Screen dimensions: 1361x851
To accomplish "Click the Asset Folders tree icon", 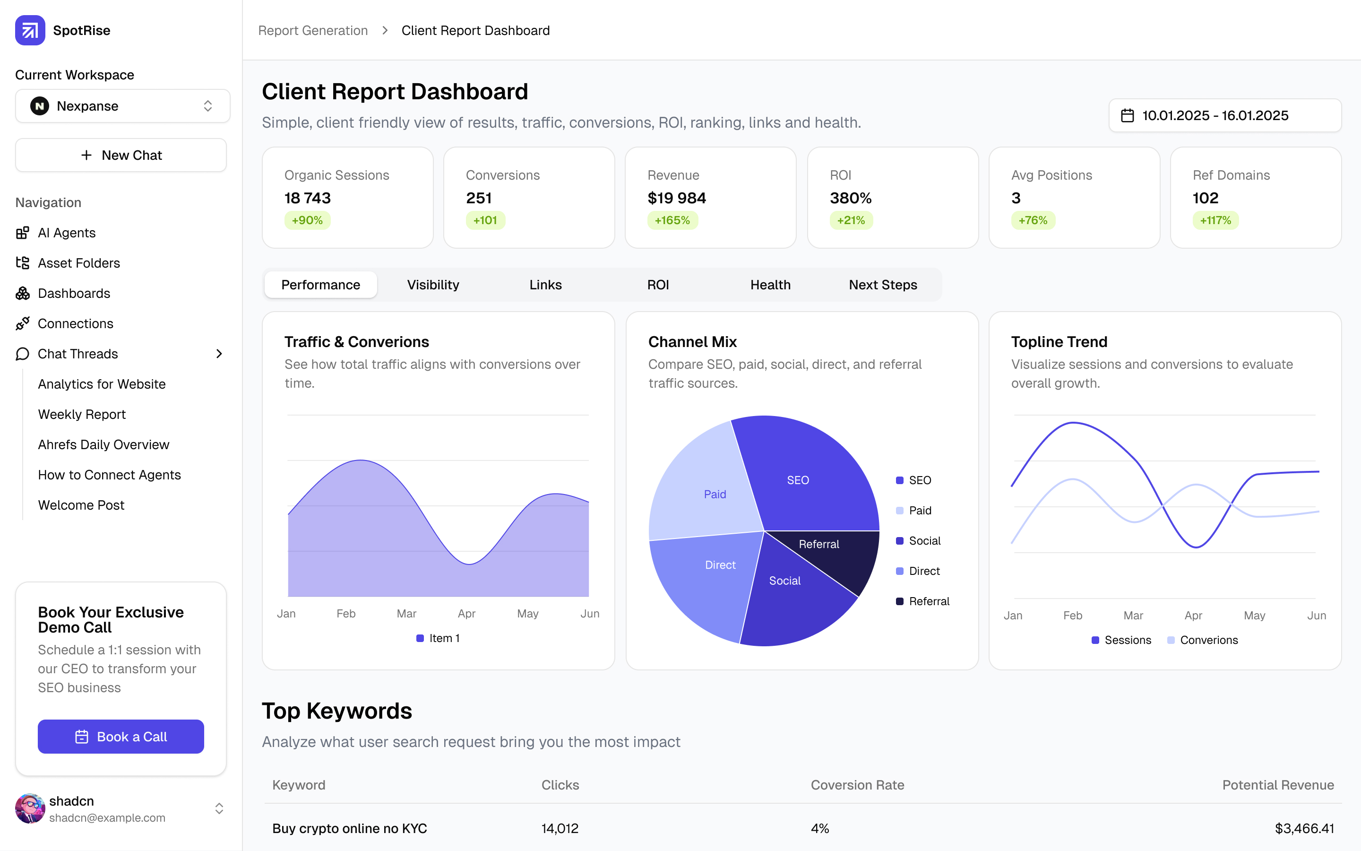I will [x=23, y=263].
